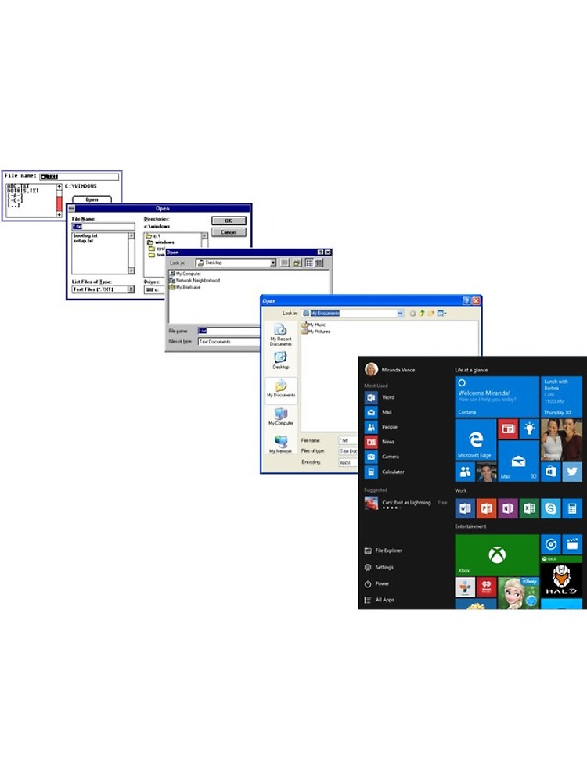Viewport: 587px width, 782px height.
Task: Open Calculator in the Most Used list
Action: point(385,472)
